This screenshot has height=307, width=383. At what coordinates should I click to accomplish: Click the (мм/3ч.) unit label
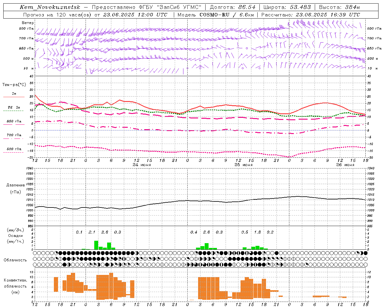click(x=15, y=230)
